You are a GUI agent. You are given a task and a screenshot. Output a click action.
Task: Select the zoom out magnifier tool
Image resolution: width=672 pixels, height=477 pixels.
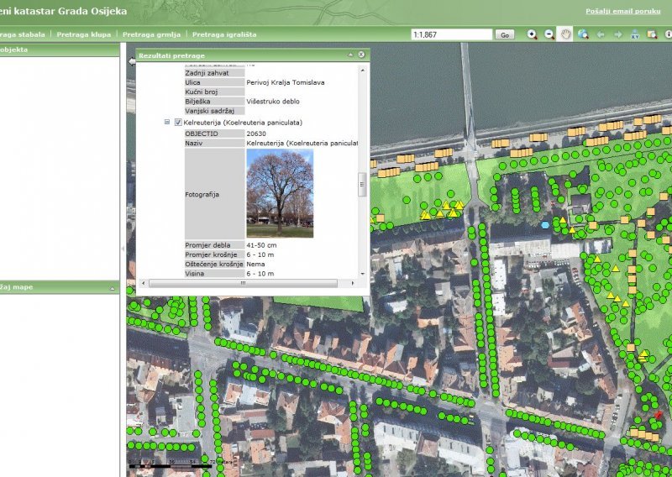tap(549, 34)
